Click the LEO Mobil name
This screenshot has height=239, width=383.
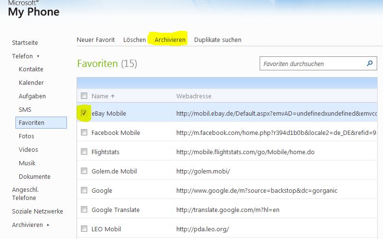(106, 229)
